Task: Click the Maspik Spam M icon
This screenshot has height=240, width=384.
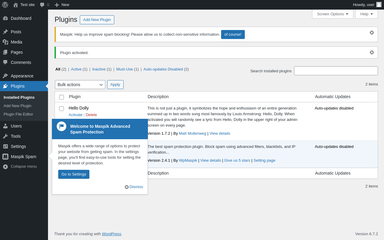Action: (x=5, y=157)
